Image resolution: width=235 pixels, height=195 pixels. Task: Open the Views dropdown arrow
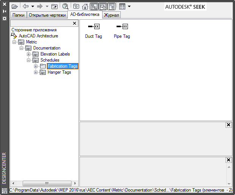[129, 6]
